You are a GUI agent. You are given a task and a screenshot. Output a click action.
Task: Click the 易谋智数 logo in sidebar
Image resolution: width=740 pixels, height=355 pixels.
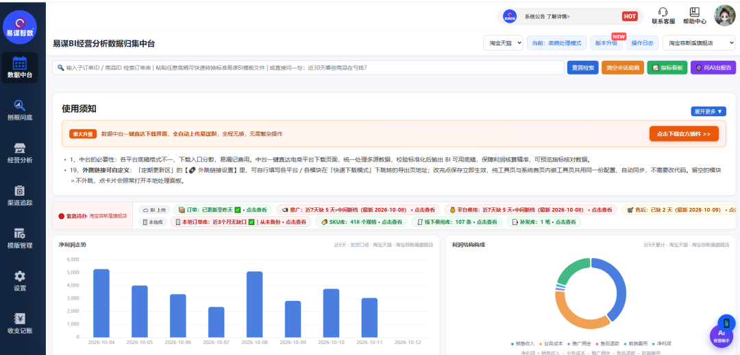pos(19,27)
